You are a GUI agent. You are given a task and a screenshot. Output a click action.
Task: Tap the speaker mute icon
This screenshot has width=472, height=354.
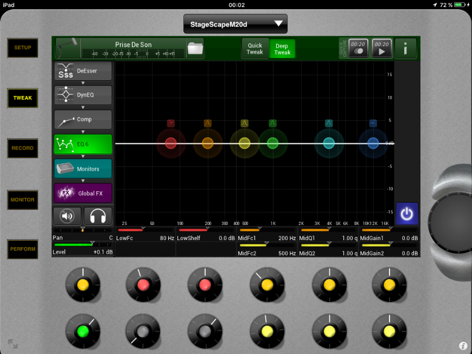(67, 216)
